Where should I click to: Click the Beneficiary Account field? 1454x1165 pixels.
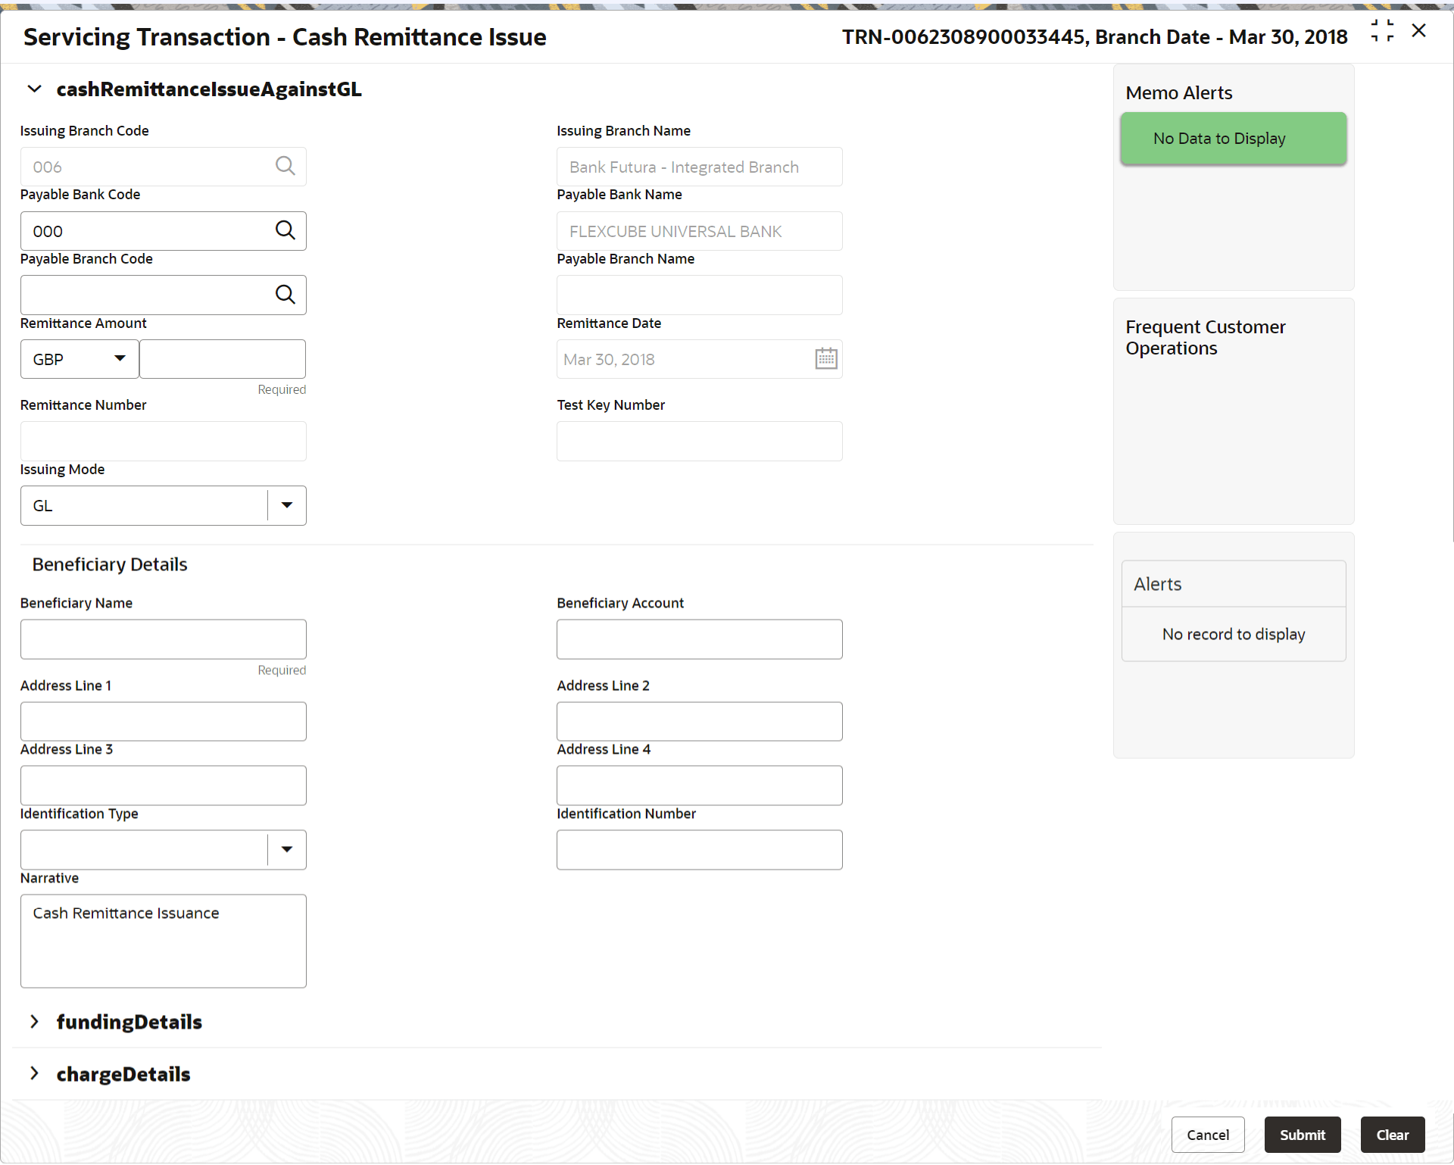(x=699, y=639)
